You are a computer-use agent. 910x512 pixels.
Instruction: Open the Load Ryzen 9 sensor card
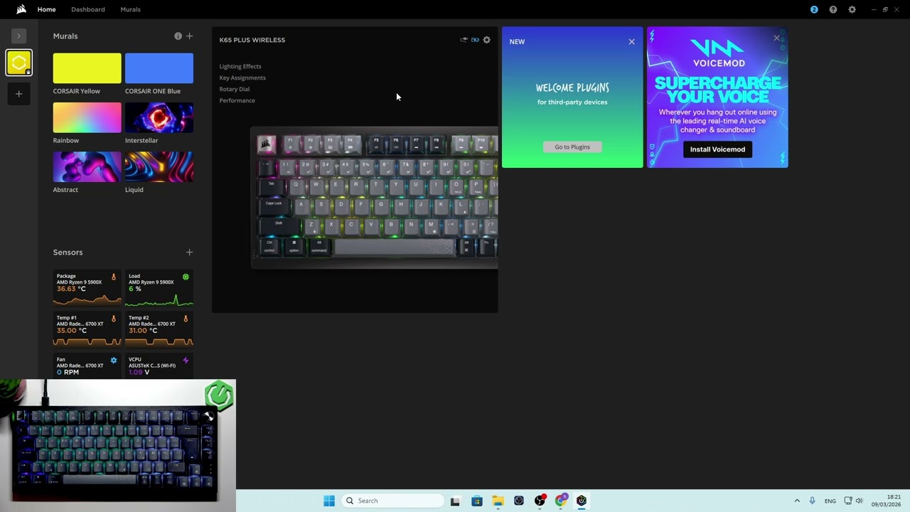point(159,287)
